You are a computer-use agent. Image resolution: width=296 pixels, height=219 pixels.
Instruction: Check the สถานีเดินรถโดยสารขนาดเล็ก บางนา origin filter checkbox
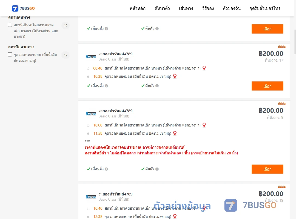(x=10, y=25)
